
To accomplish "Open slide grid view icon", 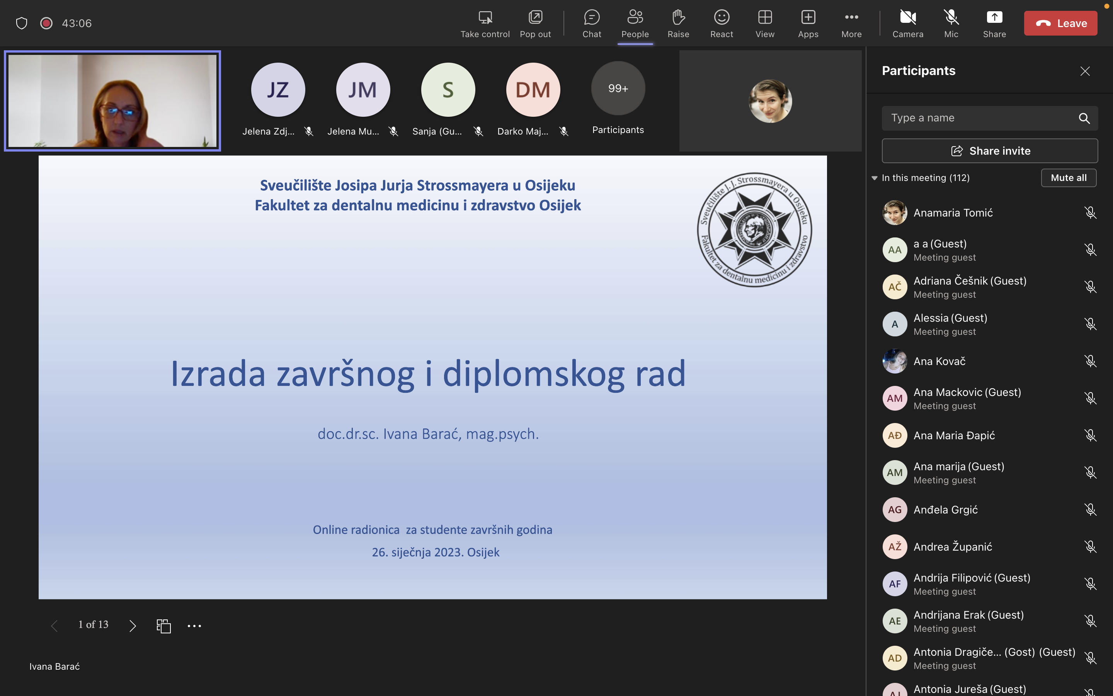I will [163, 626].
